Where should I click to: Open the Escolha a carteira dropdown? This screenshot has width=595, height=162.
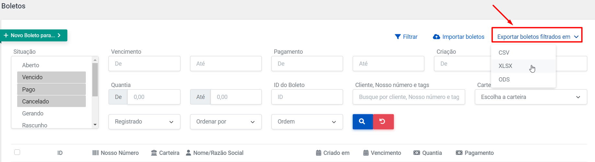(x=531, y=97)
